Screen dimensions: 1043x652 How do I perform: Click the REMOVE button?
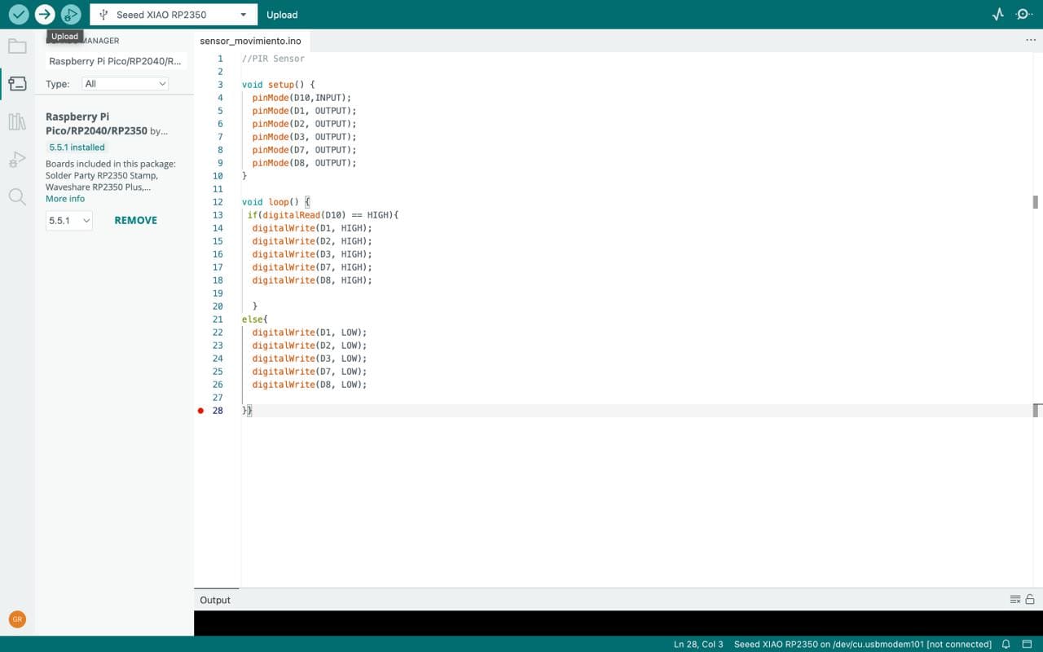coord(135,221)
